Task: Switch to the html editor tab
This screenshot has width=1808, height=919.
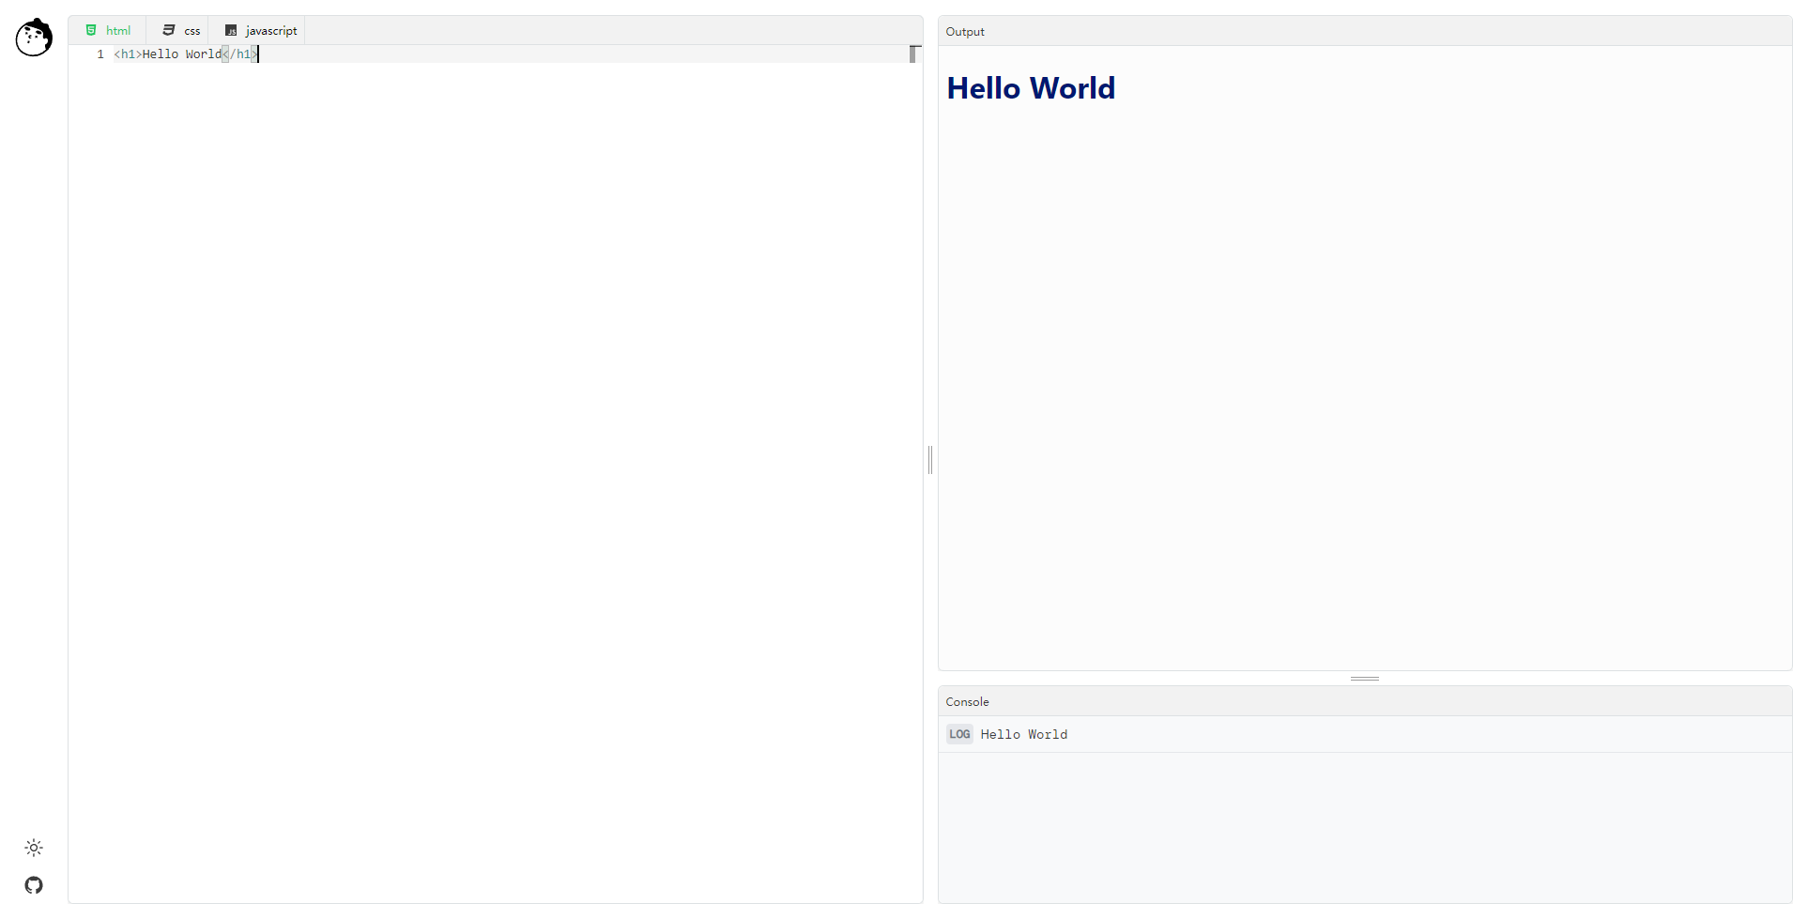Action: click(108, 30)
